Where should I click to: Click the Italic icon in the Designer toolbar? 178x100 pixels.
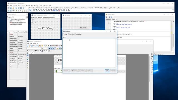[51, 48]
